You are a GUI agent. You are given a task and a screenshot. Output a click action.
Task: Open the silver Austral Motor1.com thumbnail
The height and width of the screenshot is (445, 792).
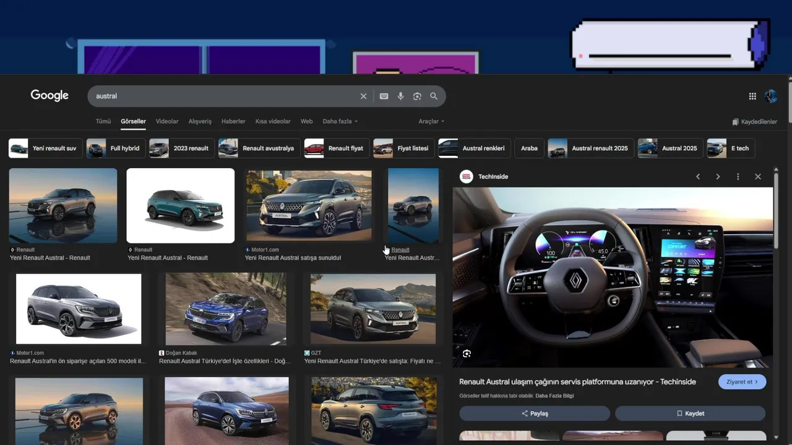coord(79,309)
